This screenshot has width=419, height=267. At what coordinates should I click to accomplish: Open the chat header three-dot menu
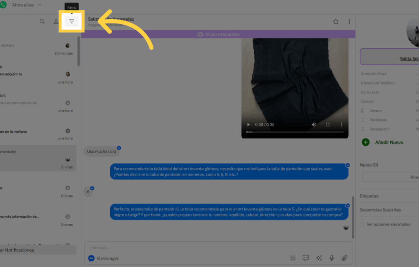pos(349,22)
